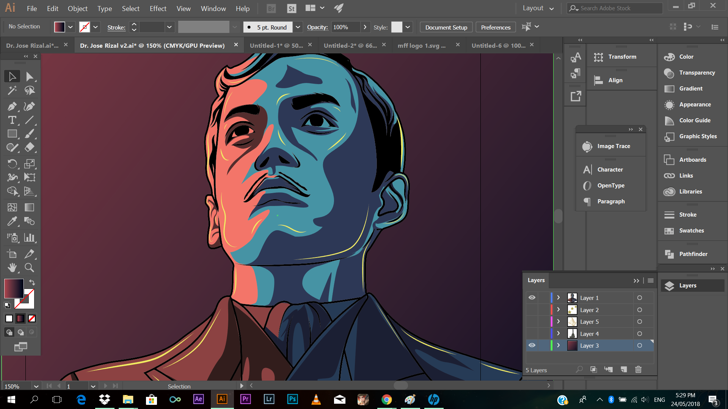
Task: Open the Effect menu
Action: coord(158,8)
